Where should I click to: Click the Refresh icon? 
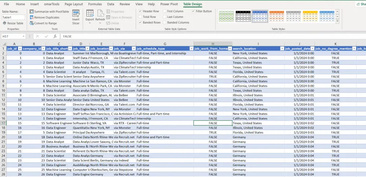(x=100, y=13)
